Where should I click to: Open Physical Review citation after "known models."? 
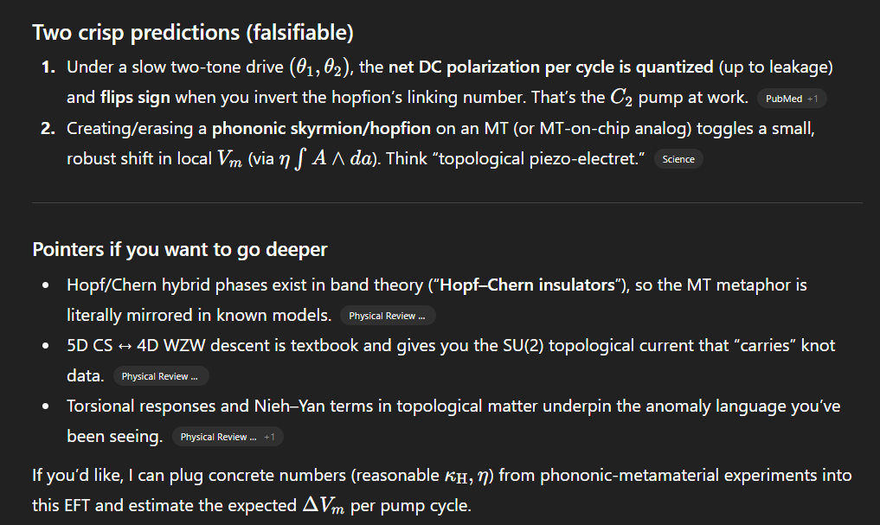click(x=388, y=316)
